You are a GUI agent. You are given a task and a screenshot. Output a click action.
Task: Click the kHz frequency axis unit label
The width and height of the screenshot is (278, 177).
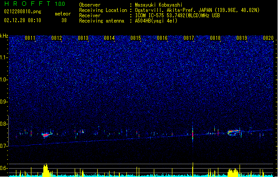tap(4, 36)
